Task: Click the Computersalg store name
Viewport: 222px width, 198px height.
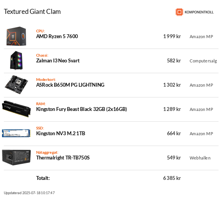Action: click(x=203, y=61)
